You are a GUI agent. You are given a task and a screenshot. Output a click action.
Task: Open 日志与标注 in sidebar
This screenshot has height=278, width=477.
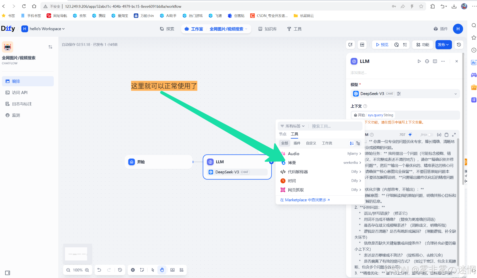pos(28,104)
